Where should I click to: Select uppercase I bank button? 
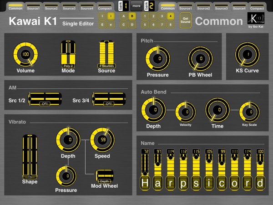coord(102,16)
